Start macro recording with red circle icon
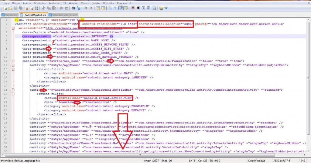Image resolution: width=311 pixels, height=163 pixels. [x=133, y=8]
